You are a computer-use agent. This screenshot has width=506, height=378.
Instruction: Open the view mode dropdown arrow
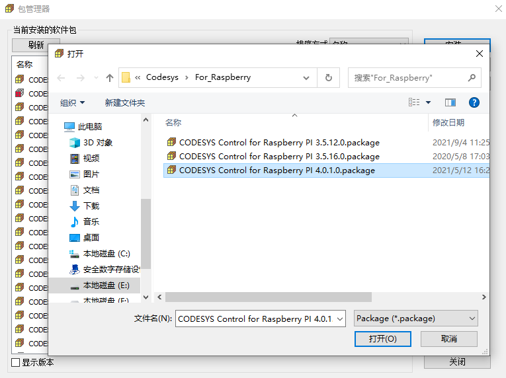tap(428, 102)
